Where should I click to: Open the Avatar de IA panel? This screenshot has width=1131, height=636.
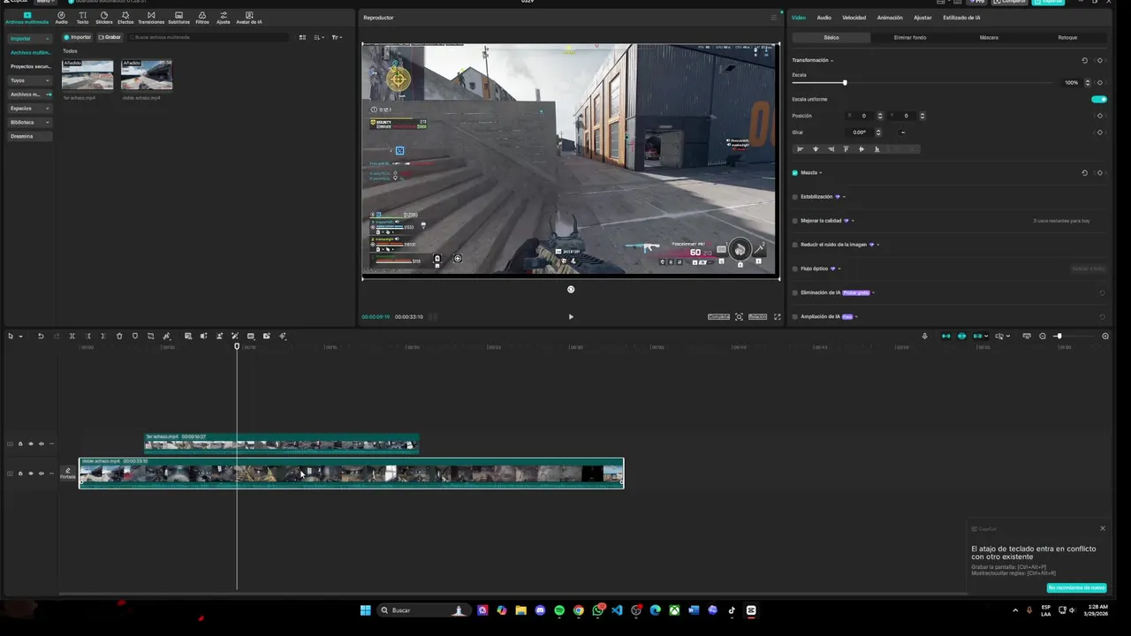pos(249,18)
